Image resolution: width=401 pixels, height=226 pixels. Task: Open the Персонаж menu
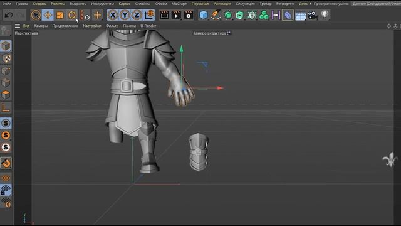click(200, 4)
